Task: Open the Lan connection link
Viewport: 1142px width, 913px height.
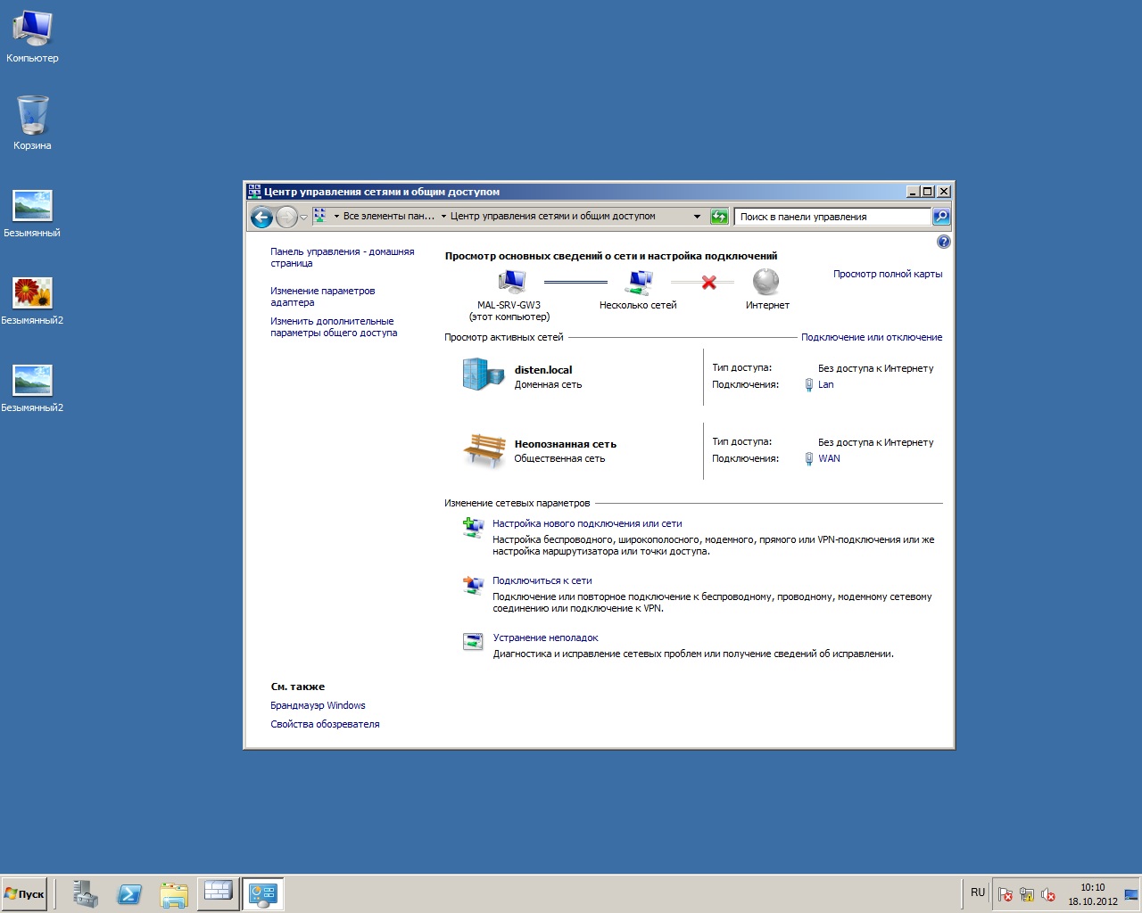Action: point(826,385)
